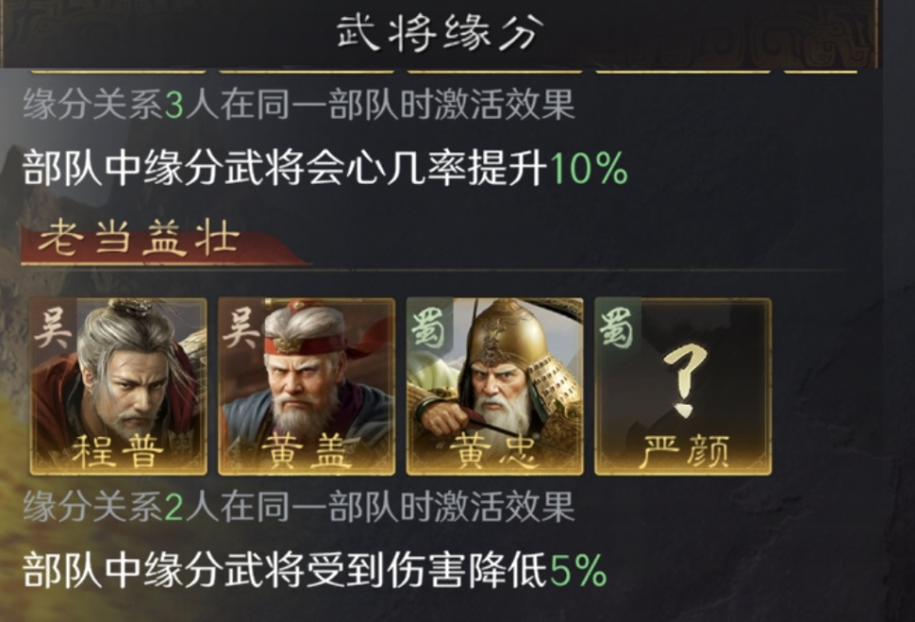This screenshot has width=915, height=622.
Task: Click the 蜀 faction badge on 严颜
Action: pos(618,329)
